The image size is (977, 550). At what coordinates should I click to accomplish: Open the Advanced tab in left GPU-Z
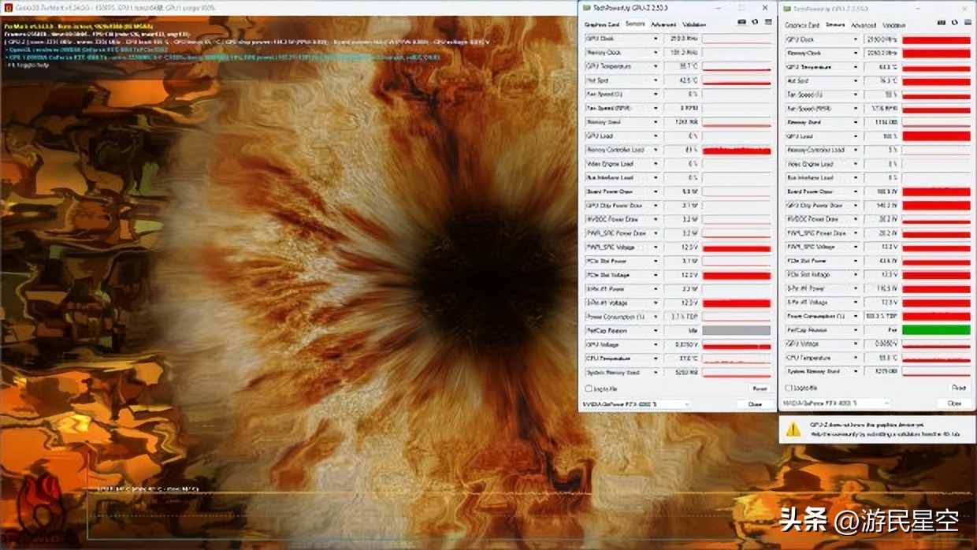[664, 24]
